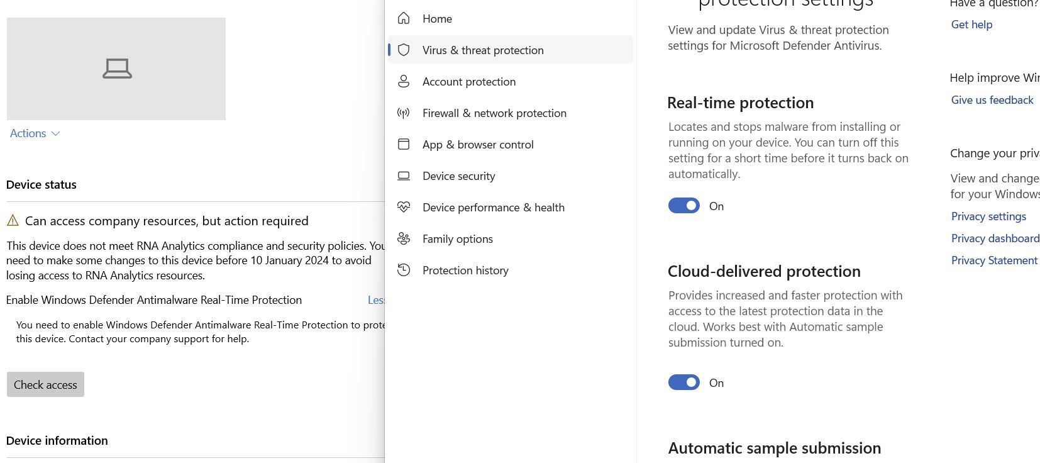Click the 'Help improve' heading text
Image resolution: width=1040 pixels, height=463 pixels.
[x=994, y=78]
